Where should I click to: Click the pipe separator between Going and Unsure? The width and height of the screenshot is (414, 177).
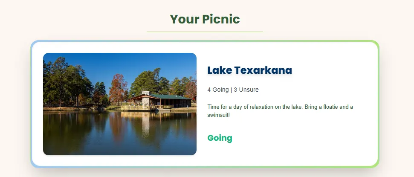click(231, 90)
